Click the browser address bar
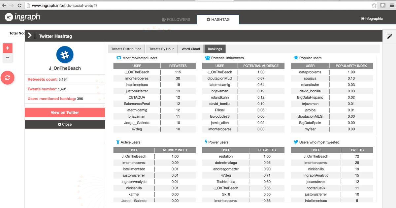 (x=201, y=6)
